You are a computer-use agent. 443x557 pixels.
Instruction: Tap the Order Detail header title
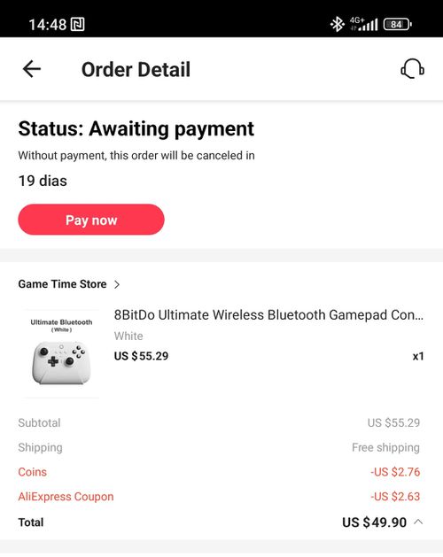(x=136, y=69)
